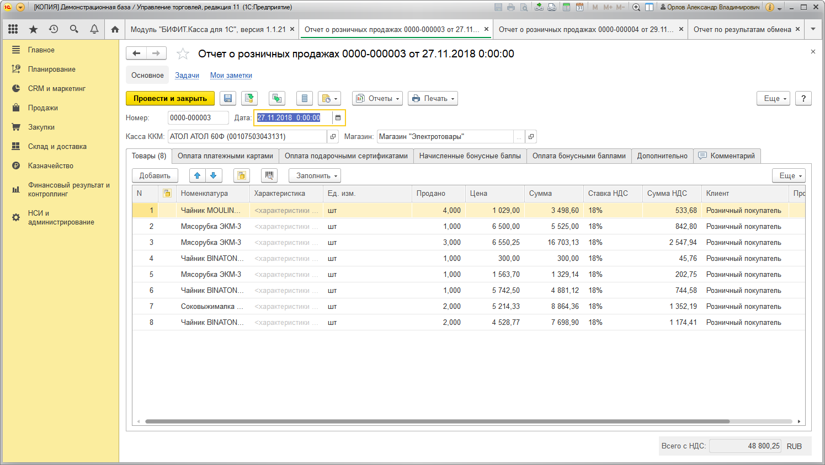825x465 pixels.
Task: Switch to the Дополнительно tab
Action: point(662,156)
